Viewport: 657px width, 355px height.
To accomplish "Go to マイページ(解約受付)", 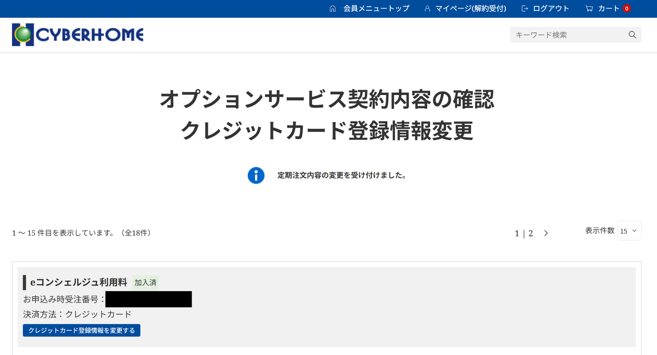I will (x=470, y=9).
